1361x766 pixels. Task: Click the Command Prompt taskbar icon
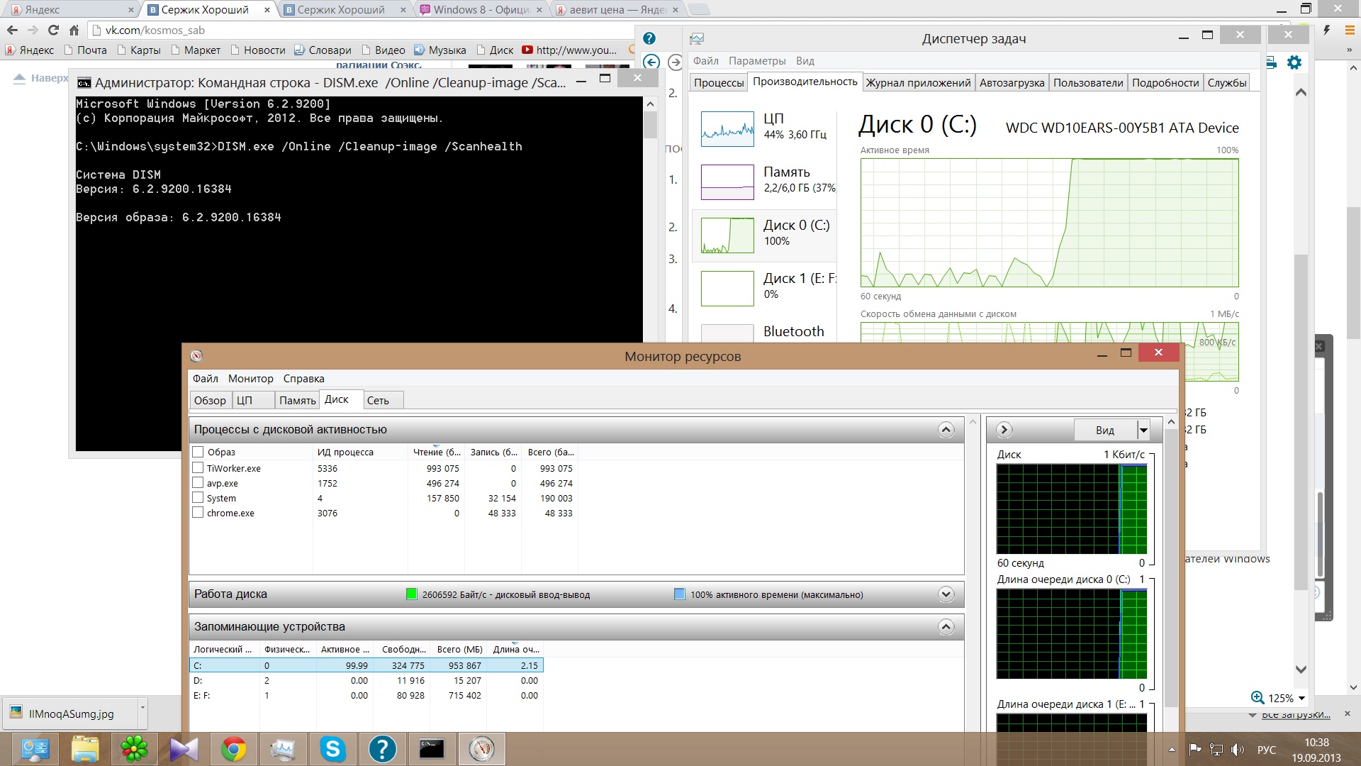coord(431,749)
